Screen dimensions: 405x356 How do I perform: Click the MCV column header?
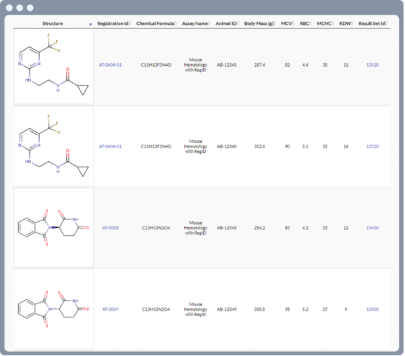pos(287,24)
